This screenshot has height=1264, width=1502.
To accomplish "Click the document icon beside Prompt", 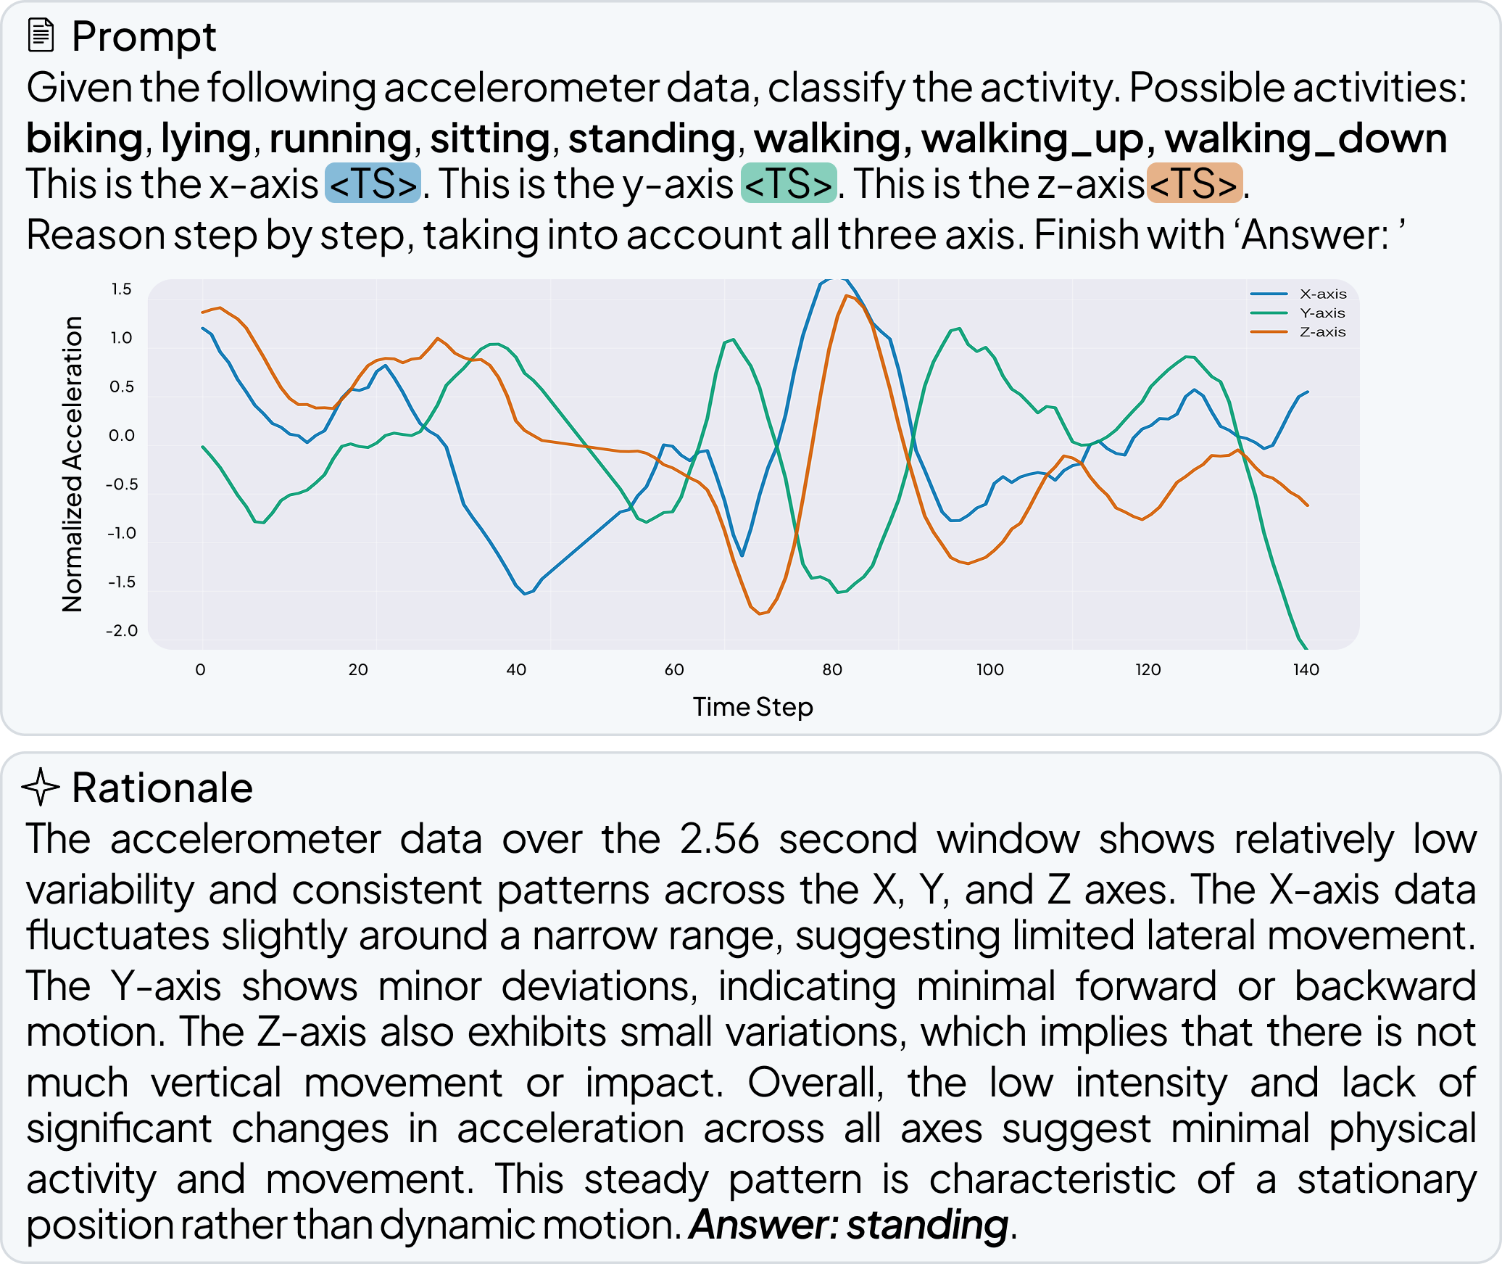I will pyautogui.click(x=41, y=36).
